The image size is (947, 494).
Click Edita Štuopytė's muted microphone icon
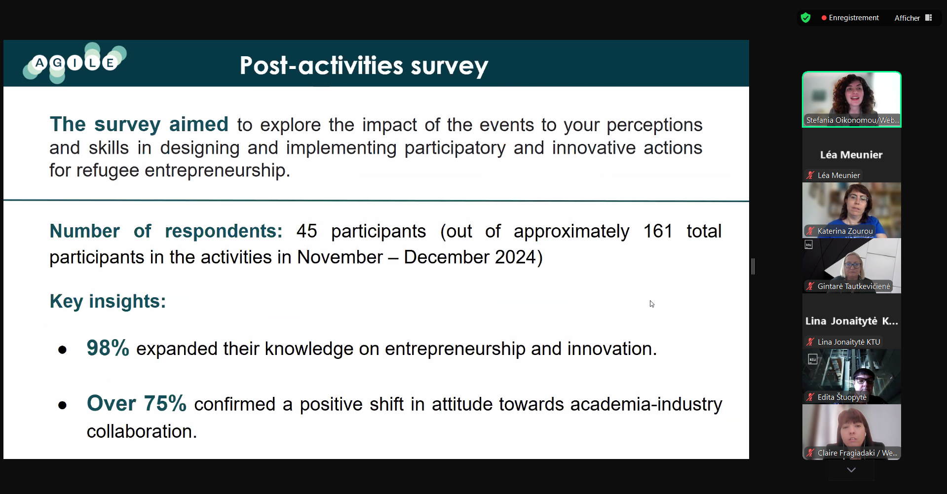(x=810, y=397)
